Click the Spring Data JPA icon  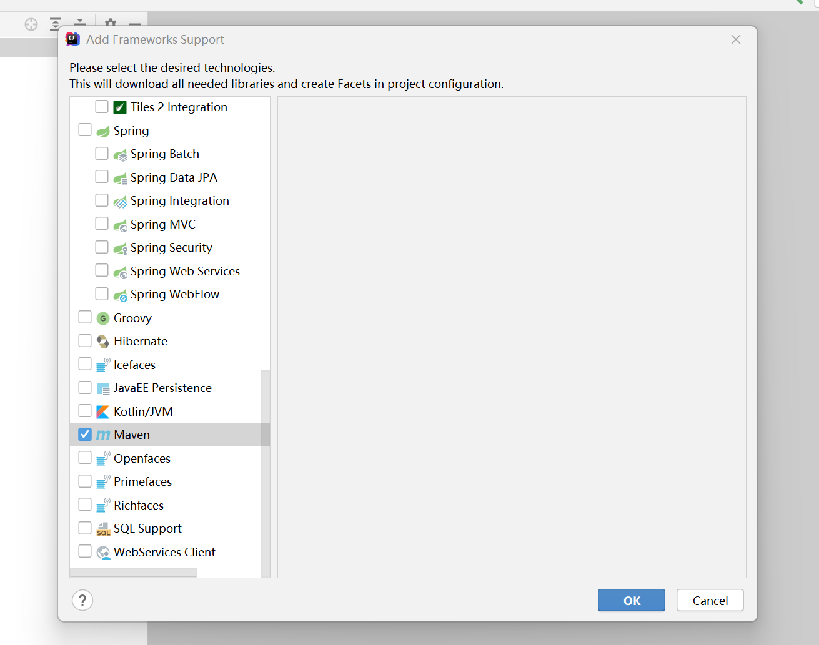pyautogui.click(x=120, y=179)
